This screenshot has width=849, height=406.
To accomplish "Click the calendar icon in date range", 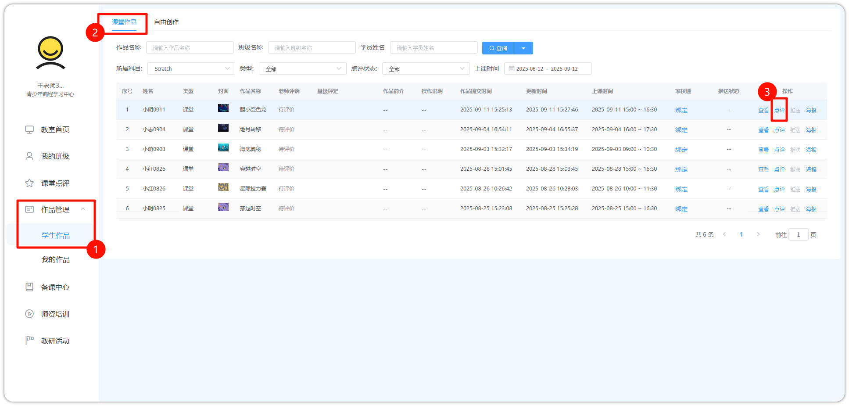I will pos(511,68).
